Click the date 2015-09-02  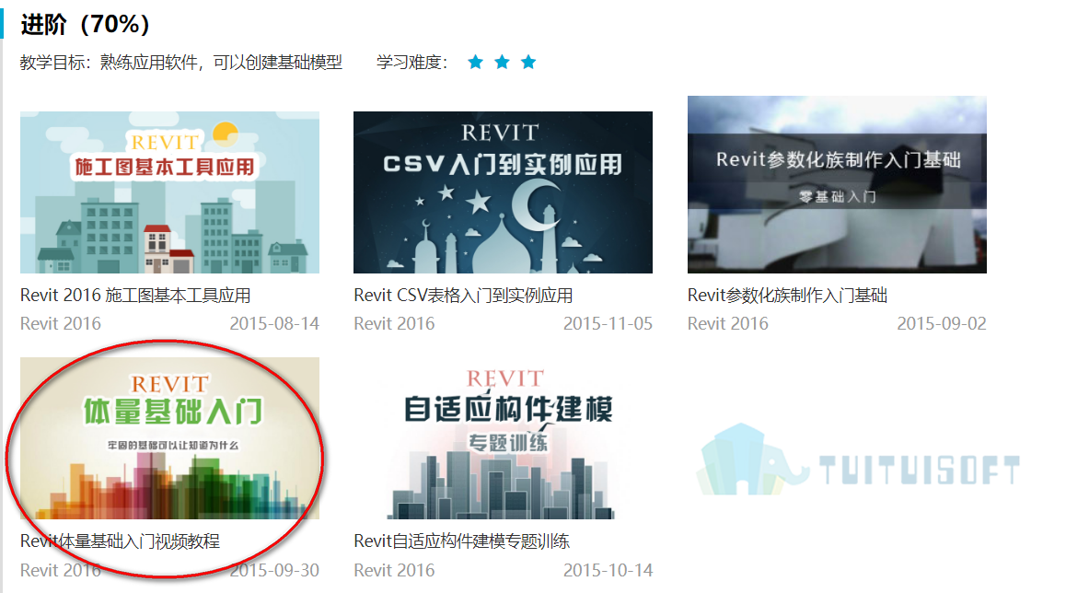[942, 324]
